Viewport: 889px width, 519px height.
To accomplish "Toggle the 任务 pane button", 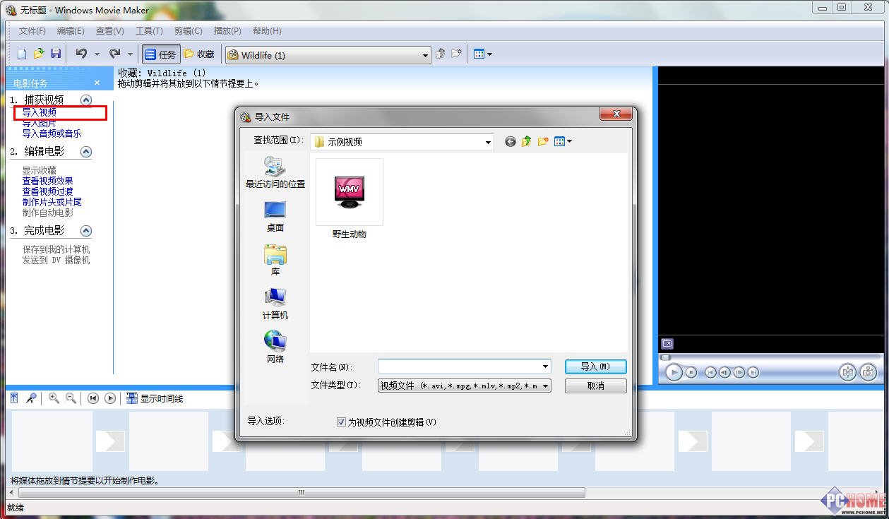I will point(160,53).
